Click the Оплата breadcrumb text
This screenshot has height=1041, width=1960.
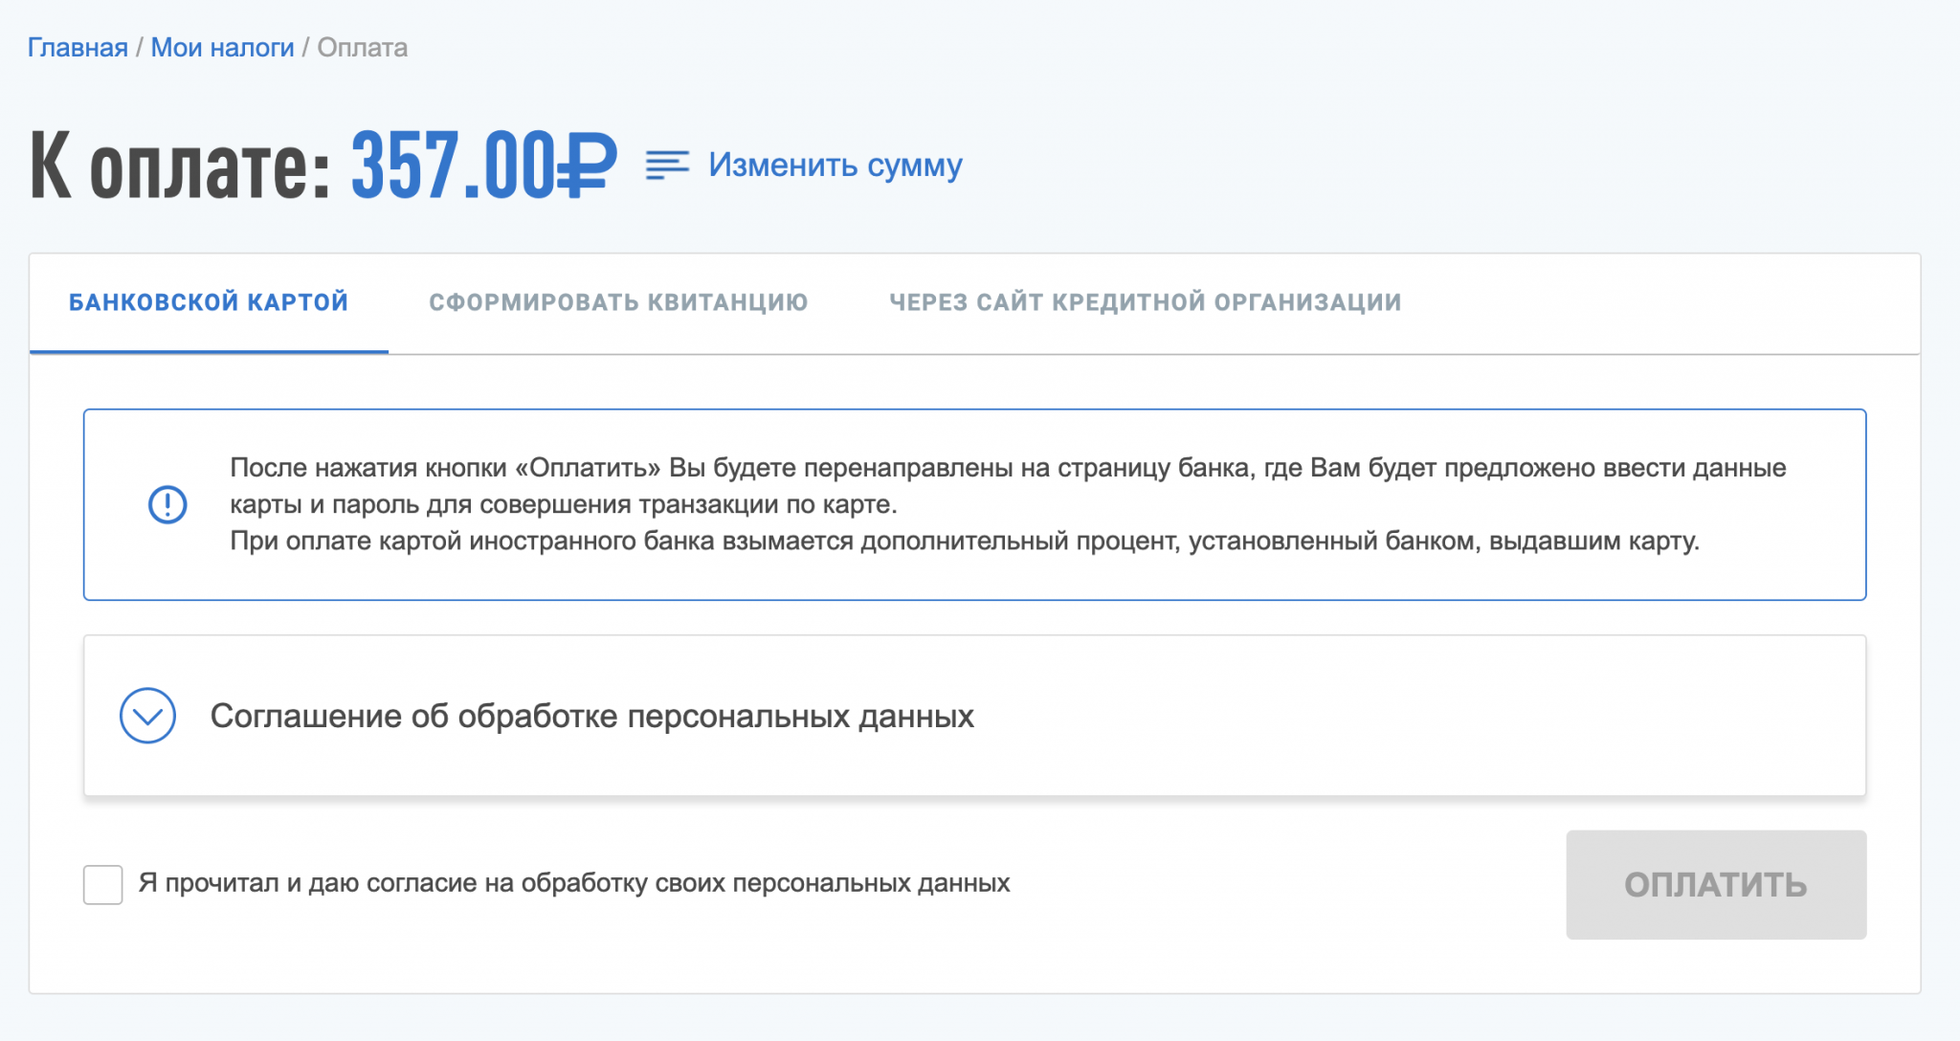(x=363, y=48)
